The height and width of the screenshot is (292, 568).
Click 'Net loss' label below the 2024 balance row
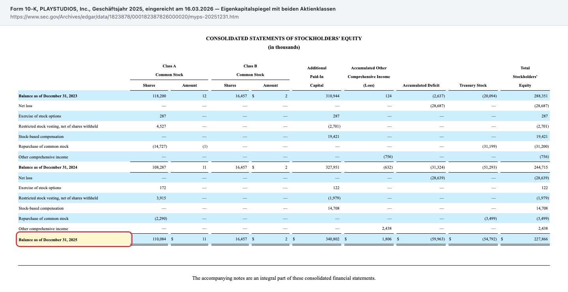point(26,178)
